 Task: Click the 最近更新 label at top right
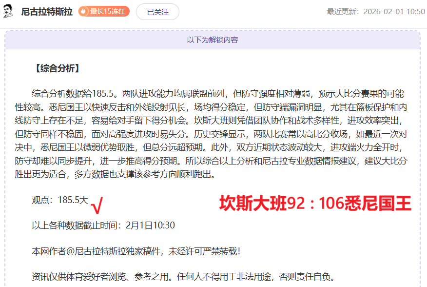point(344,12)
